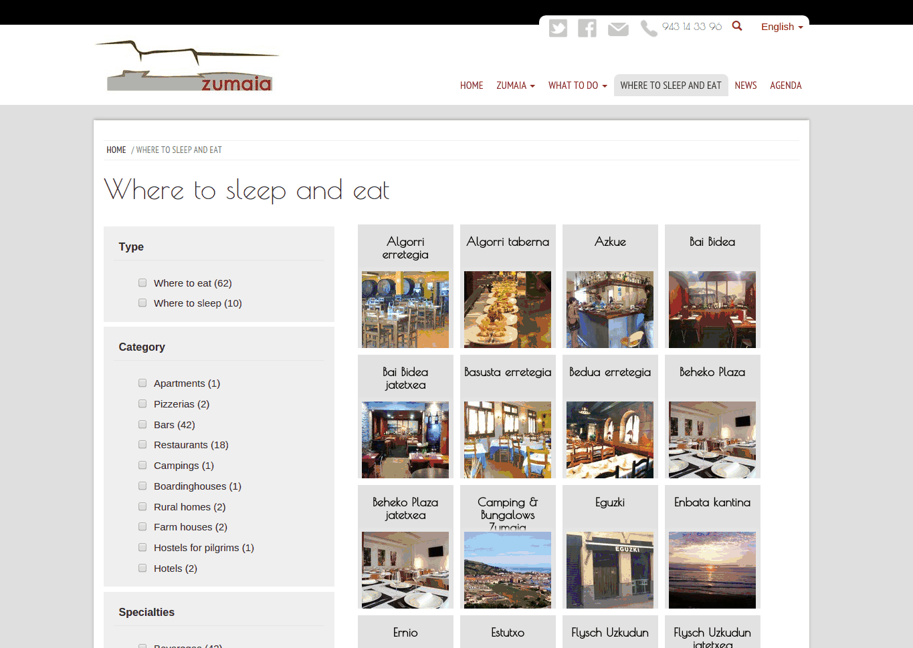The height and width of the screenshot is (648, 913).
Task: Open the Eguzki storefront photo
Action: (x=610, y=570)
